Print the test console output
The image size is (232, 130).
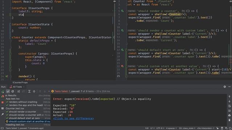229,115
